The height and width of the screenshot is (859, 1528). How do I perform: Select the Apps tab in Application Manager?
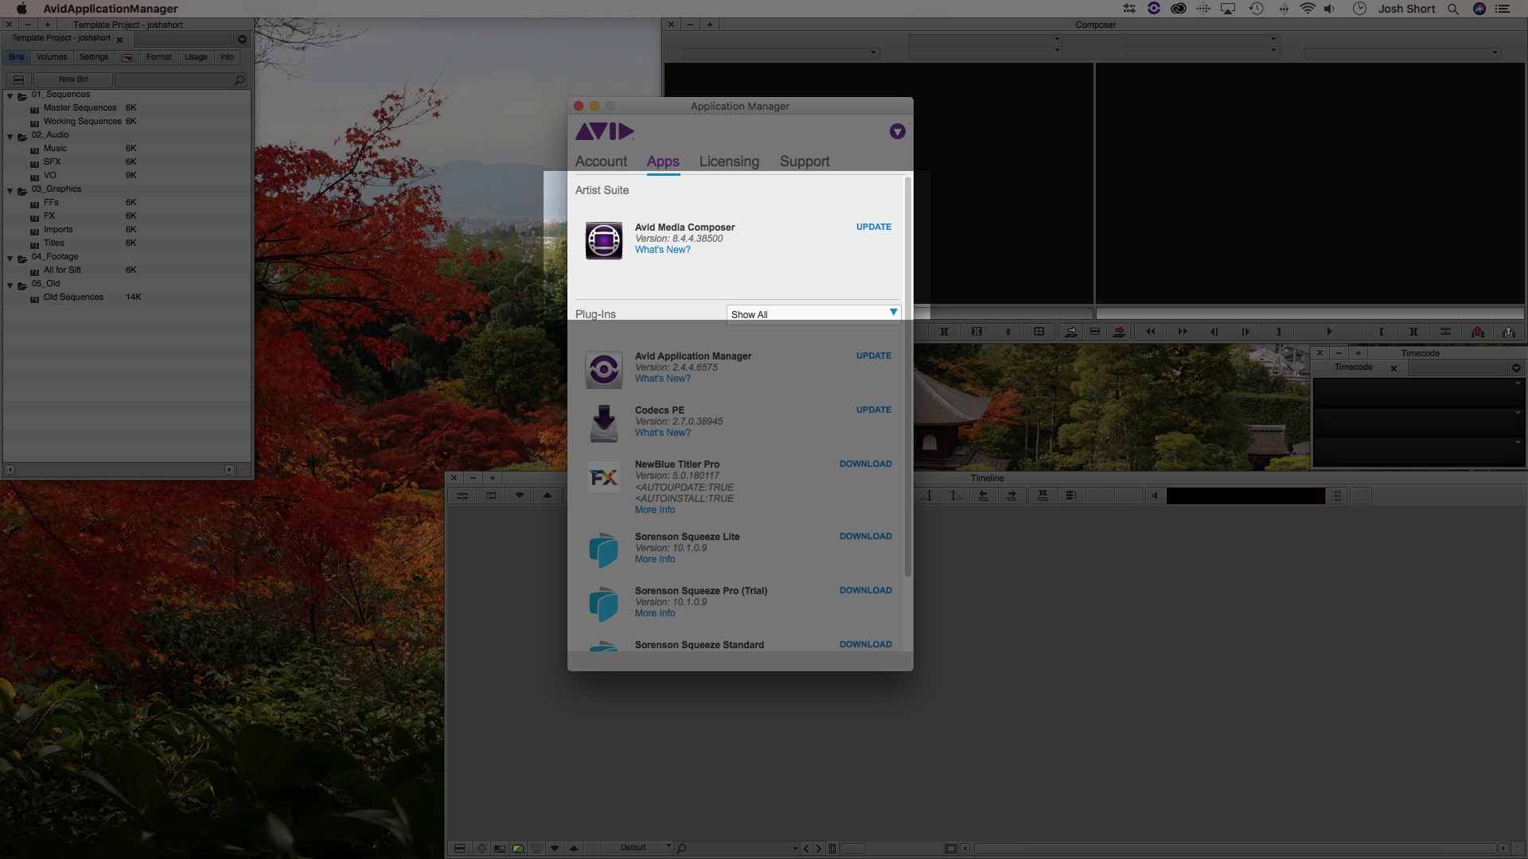coord(661,161)
